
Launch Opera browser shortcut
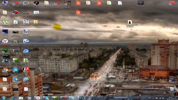point(172,3)
